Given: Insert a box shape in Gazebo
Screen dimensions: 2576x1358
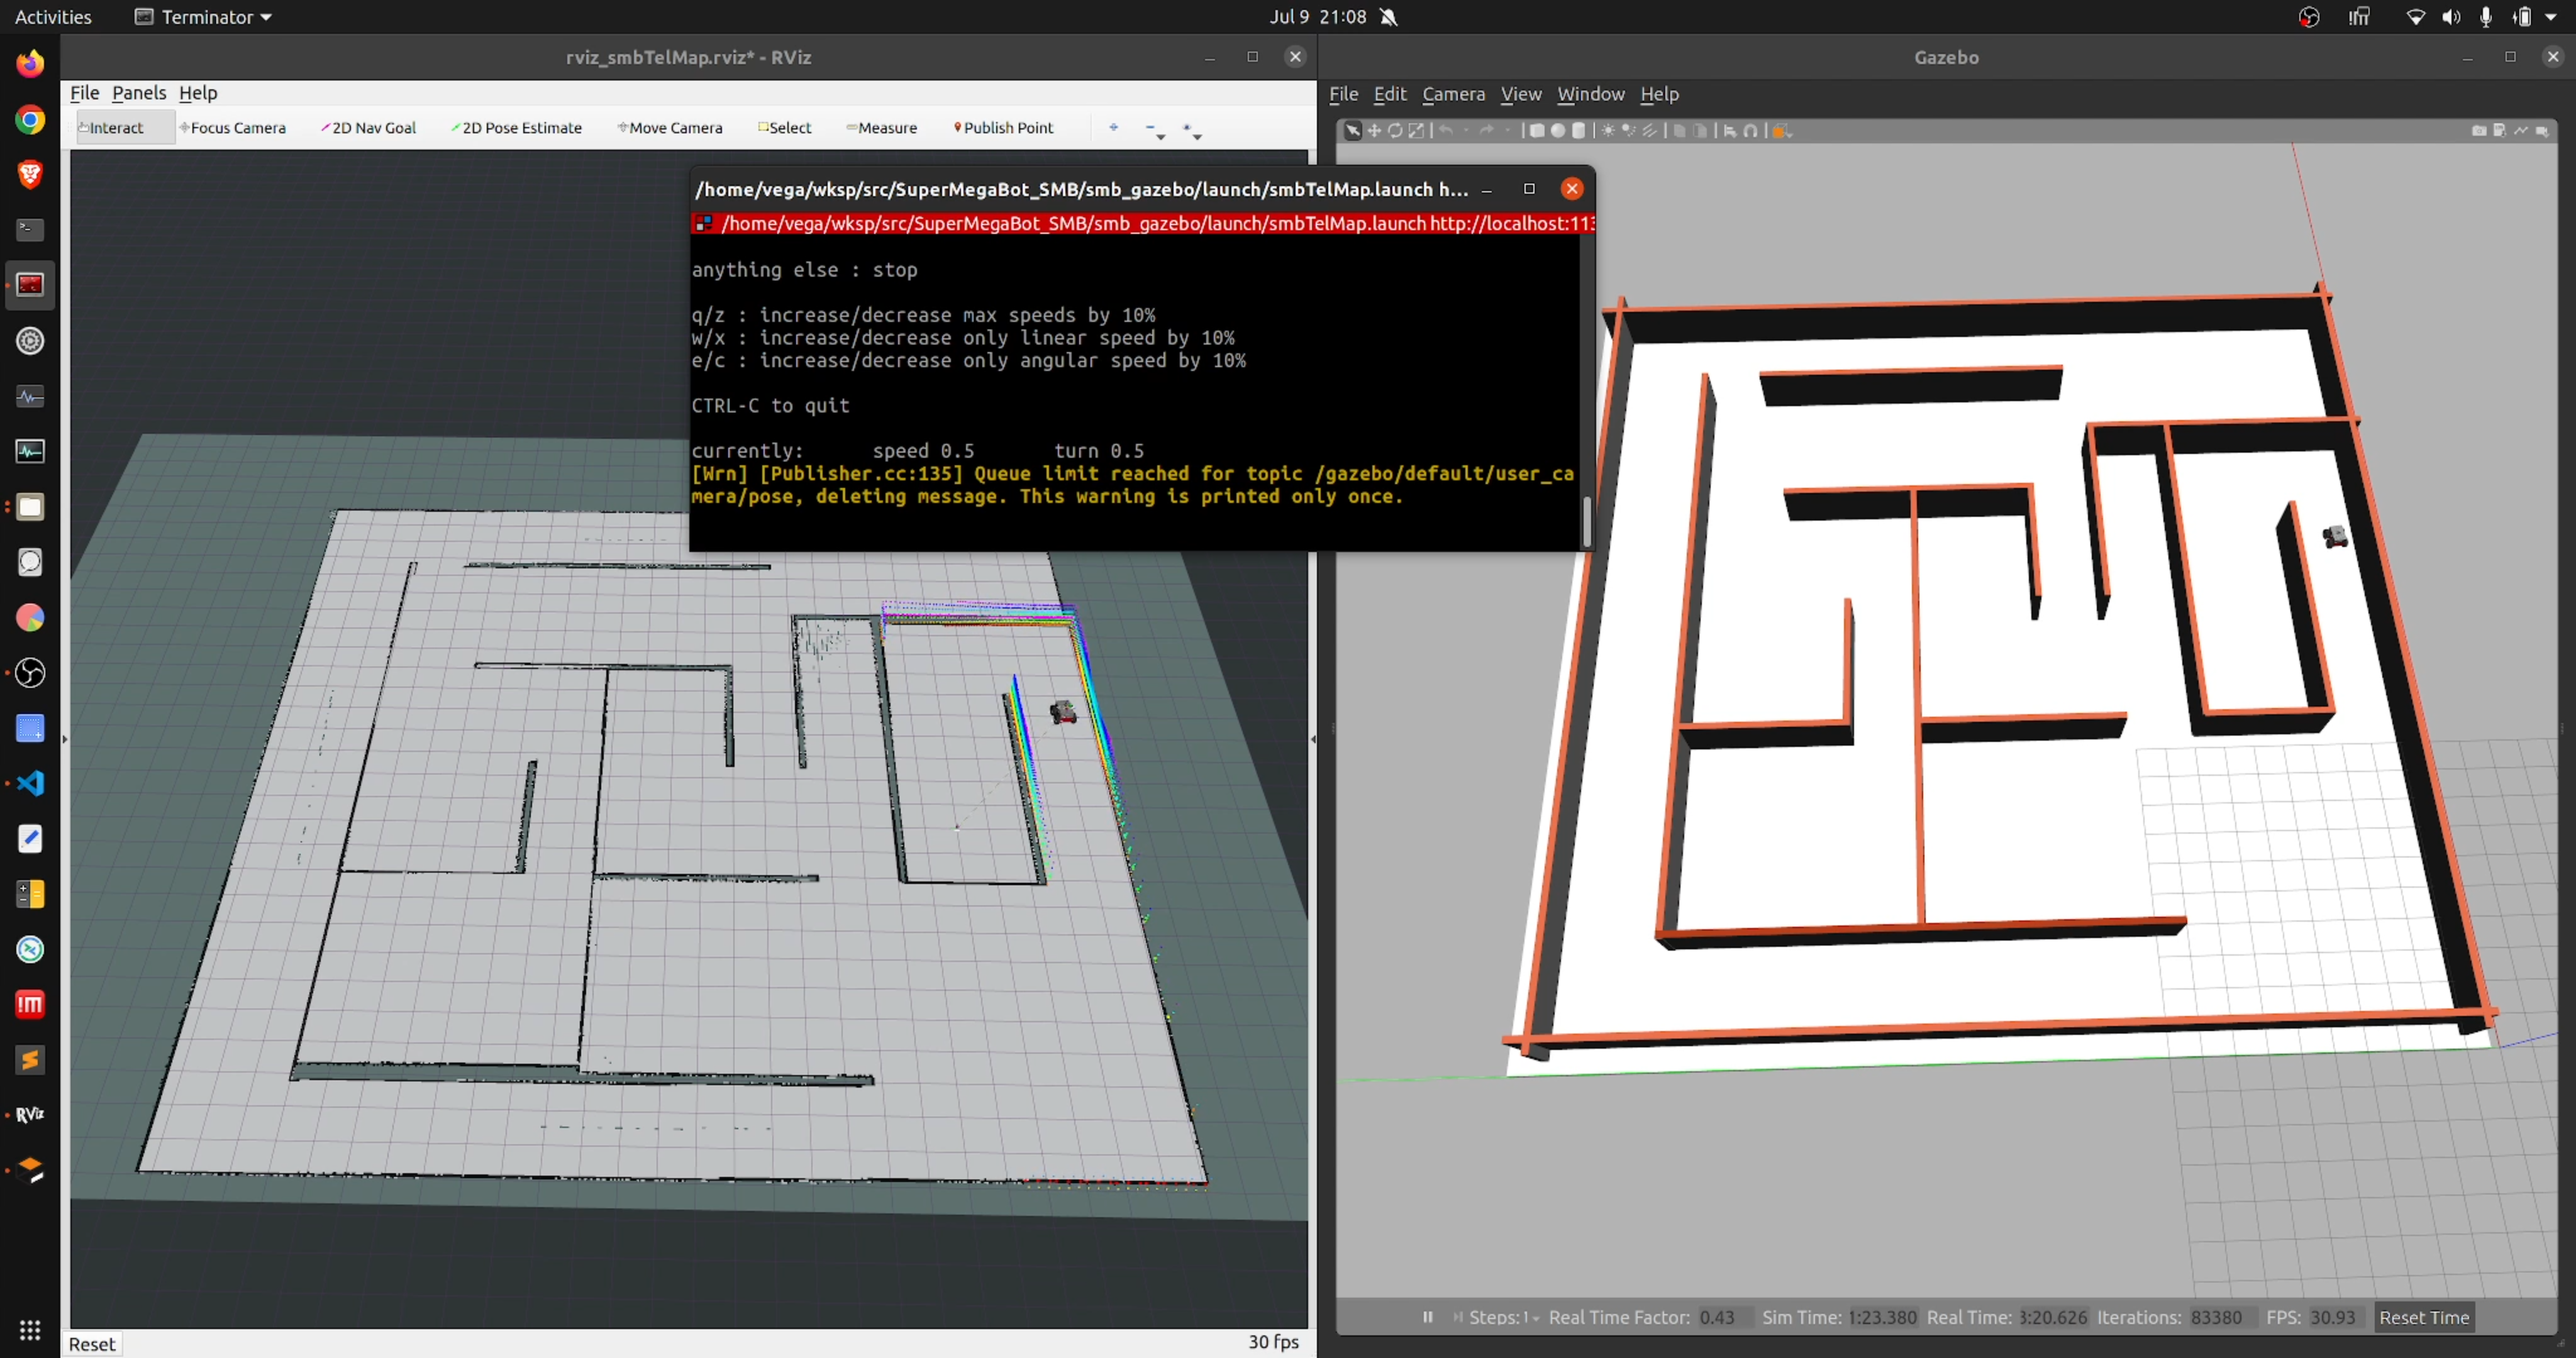Looking at the screenshot, I should coord(1537,131).
